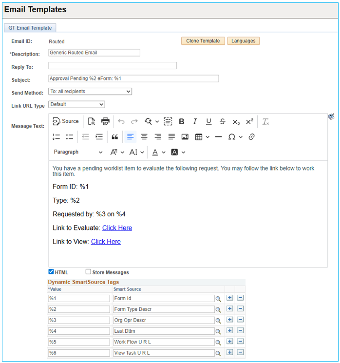Open the font family dropdown
The image size is (340, 363).
[117, 152]
